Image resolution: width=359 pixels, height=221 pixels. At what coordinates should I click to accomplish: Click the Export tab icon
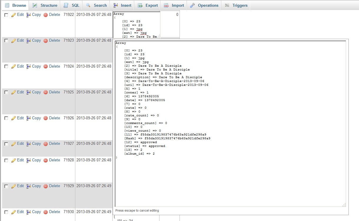click(140, 5)
